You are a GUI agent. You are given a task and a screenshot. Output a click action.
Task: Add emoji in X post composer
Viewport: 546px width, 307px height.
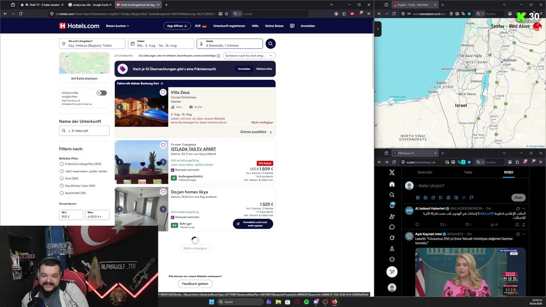pos(448,198)
